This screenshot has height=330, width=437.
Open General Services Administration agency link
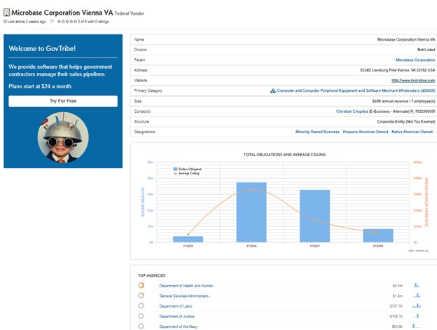186,296
